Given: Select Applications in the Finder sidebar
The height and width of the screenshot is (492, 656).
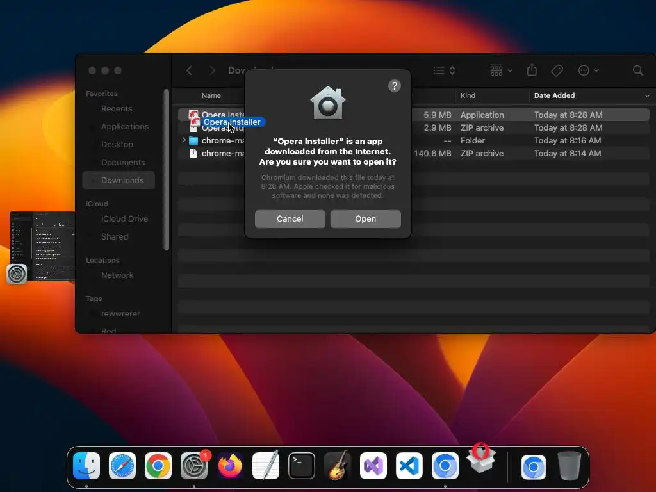Looking at the screenshot, I should (125, 126).
